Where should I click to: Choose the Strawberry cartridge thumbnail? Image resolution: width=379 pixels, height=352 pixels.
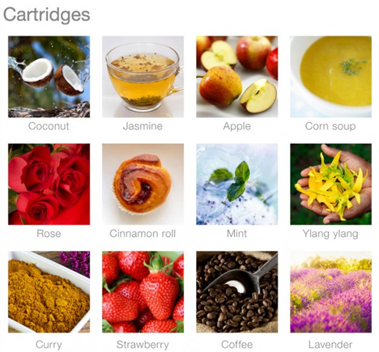[143, 292]
